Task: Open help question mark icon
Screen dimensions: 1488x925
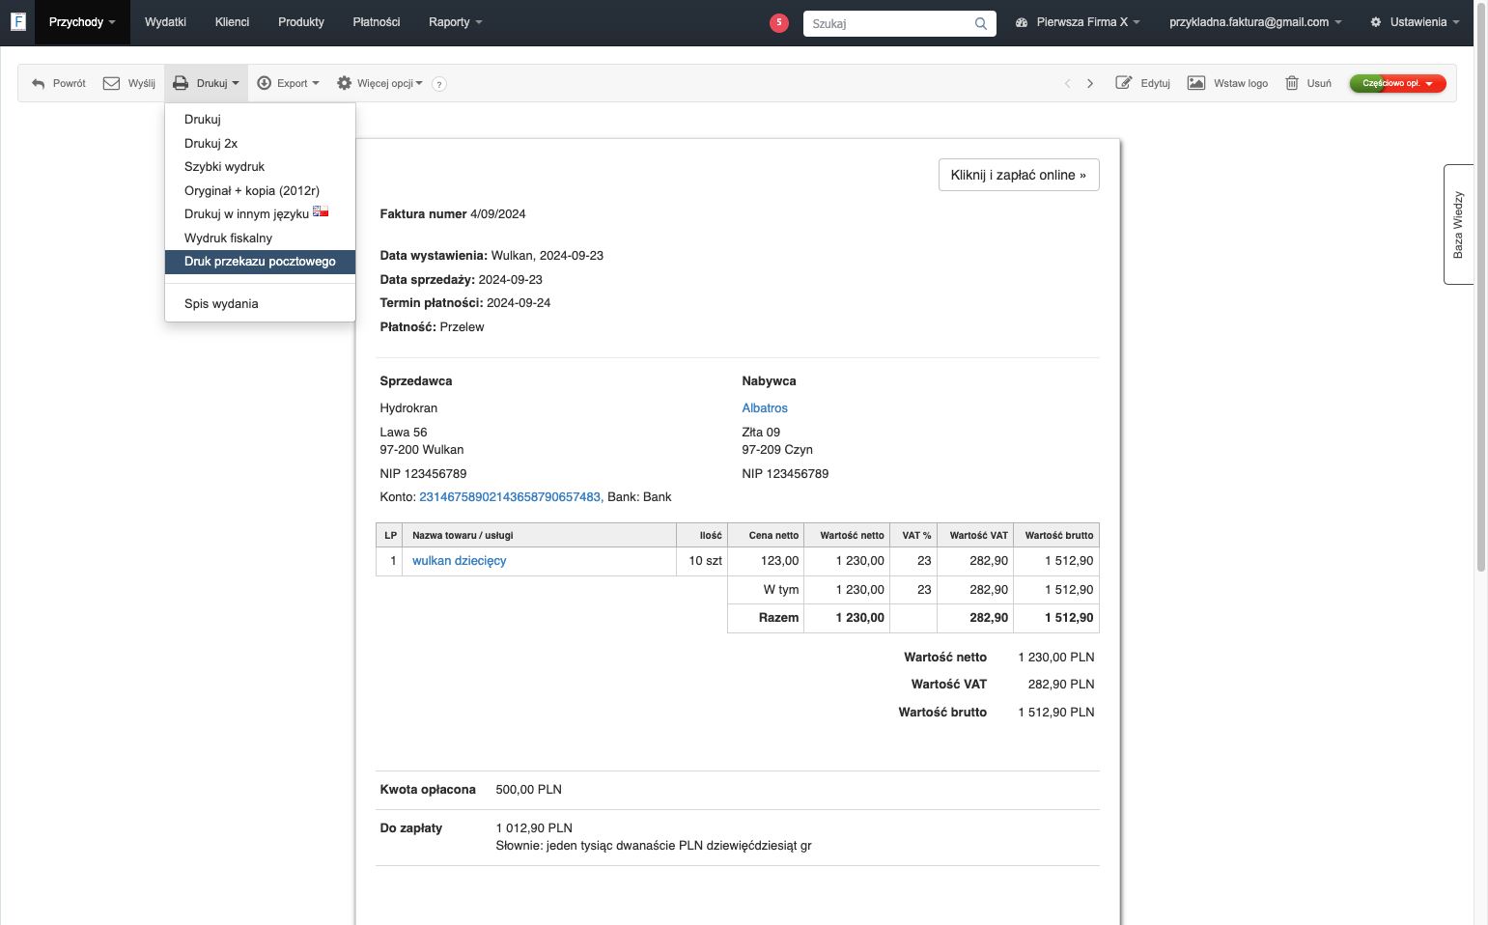Action: tap(439, 84)
